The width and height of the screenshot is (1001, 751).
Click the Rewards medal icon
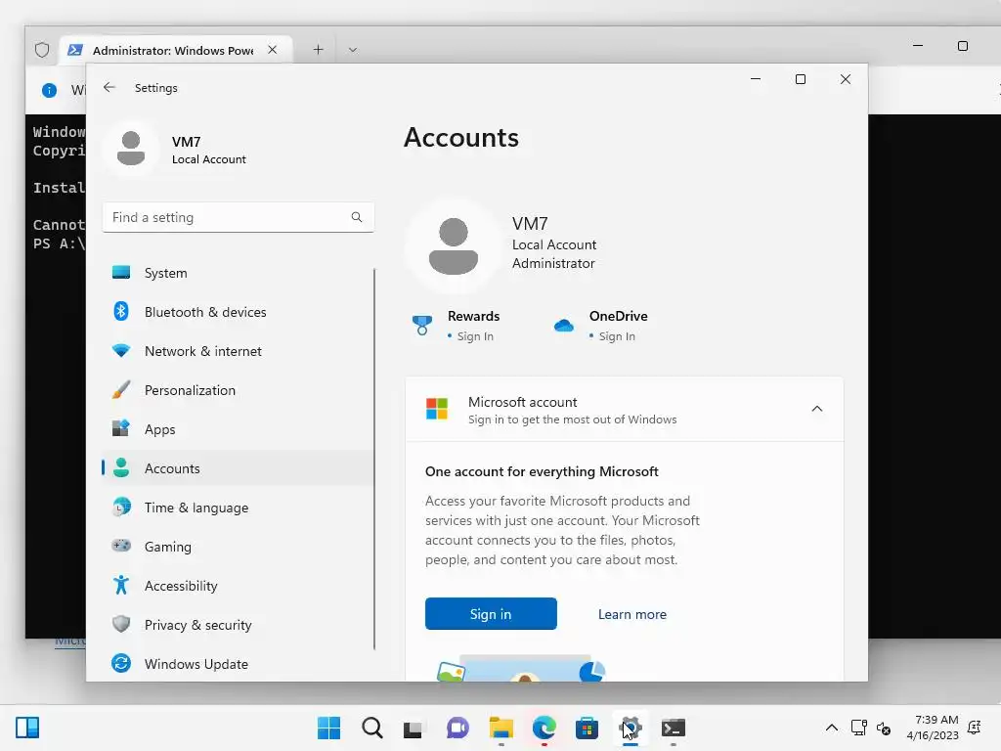[422, 325]
